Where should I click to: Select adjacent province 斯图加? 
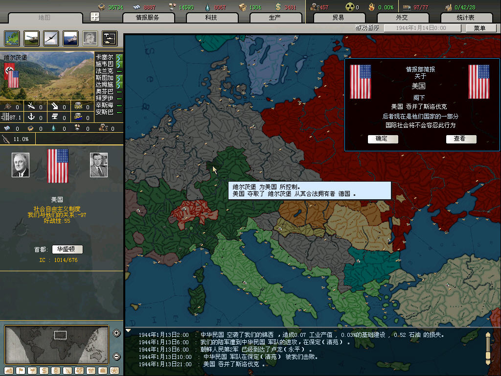pyautogui.click(x=104, y=78)
